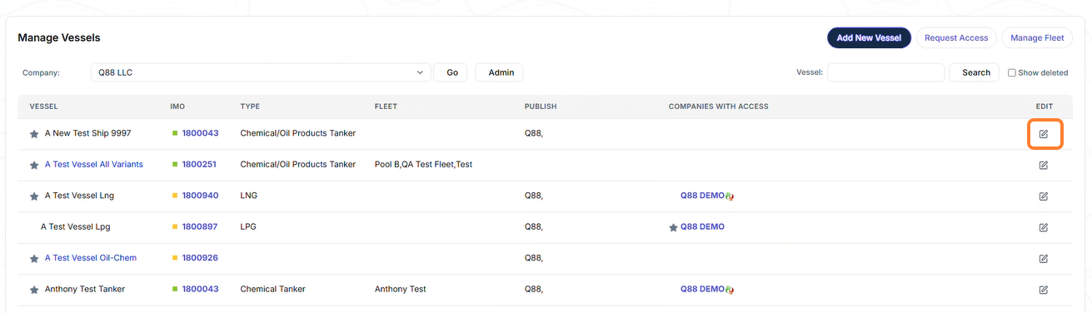Screen dimensions: 1092x313
Task: Click icon after Q88 DEMO in Anthony Test Tanker row
Action: (730, 290)
